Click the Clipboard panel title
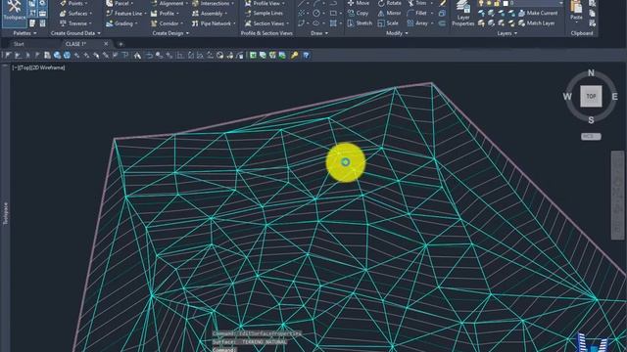627x352 pixels. pyautogui.click(x=582, y=33)
